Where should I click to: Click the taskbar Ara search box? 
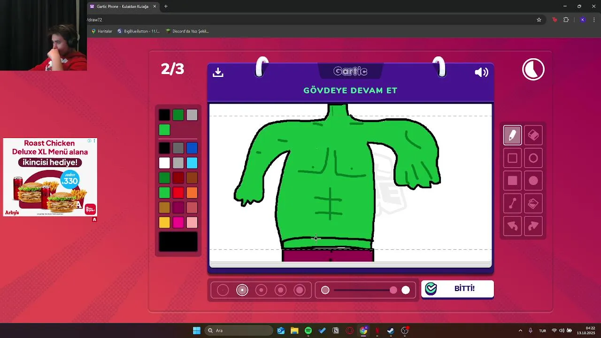(239, 330)
